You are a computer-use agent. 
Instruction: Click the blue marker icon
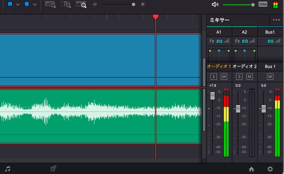click(x=27, y=4)
